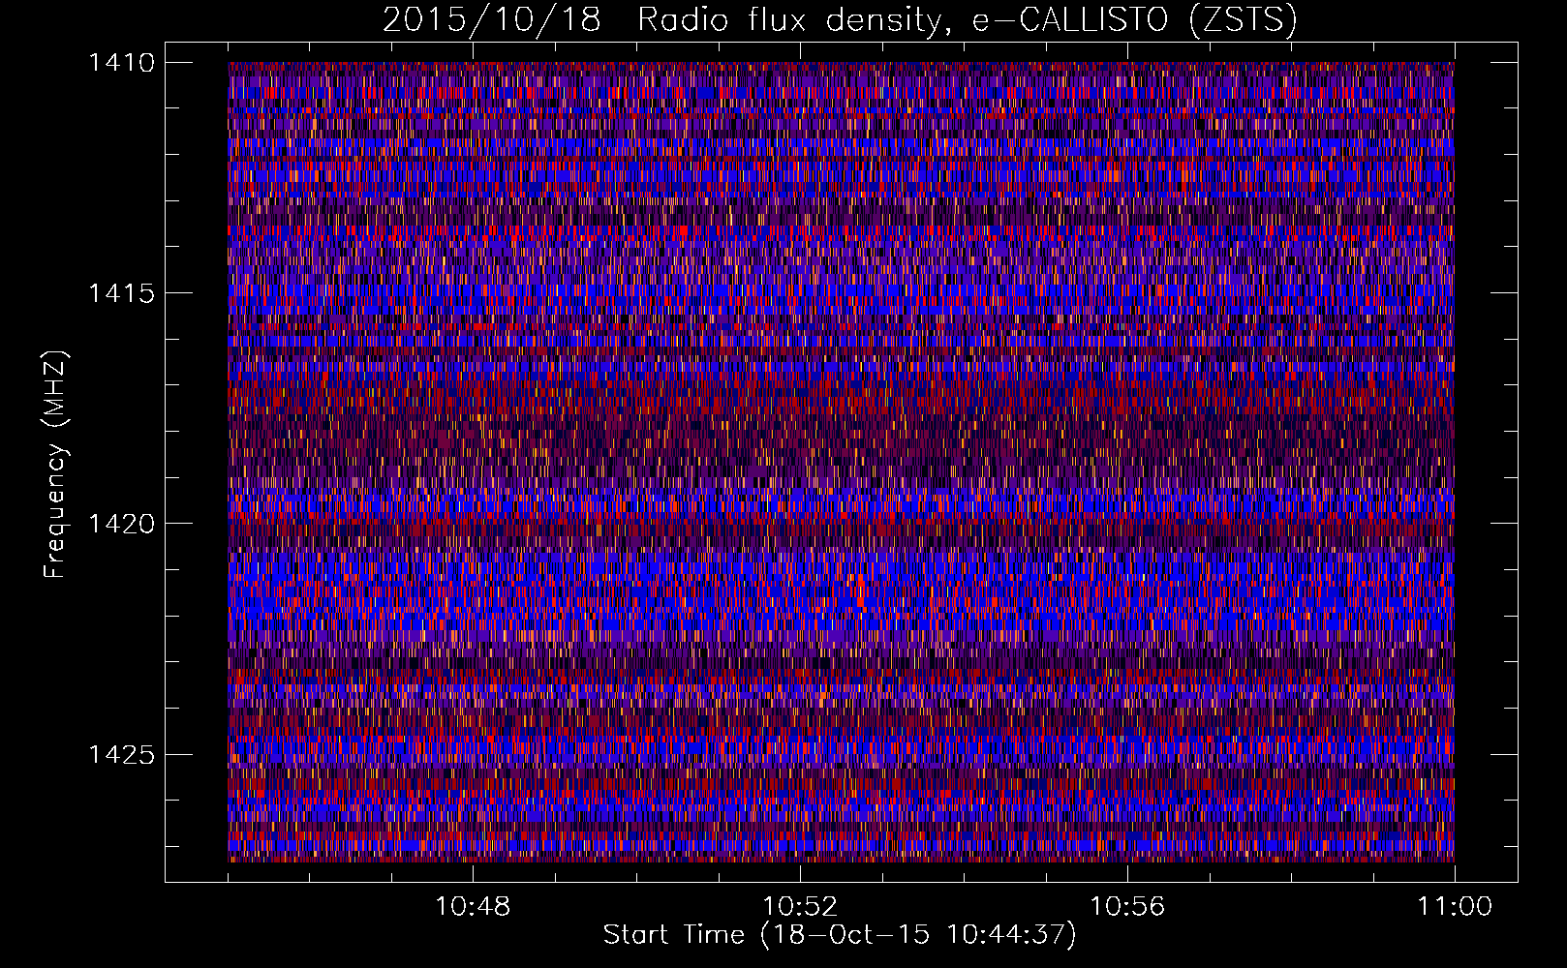Viewport: 1567px width, 968px height.
Task: Click the 1415 frequency tick label
Action: click(x=121, y=293)
